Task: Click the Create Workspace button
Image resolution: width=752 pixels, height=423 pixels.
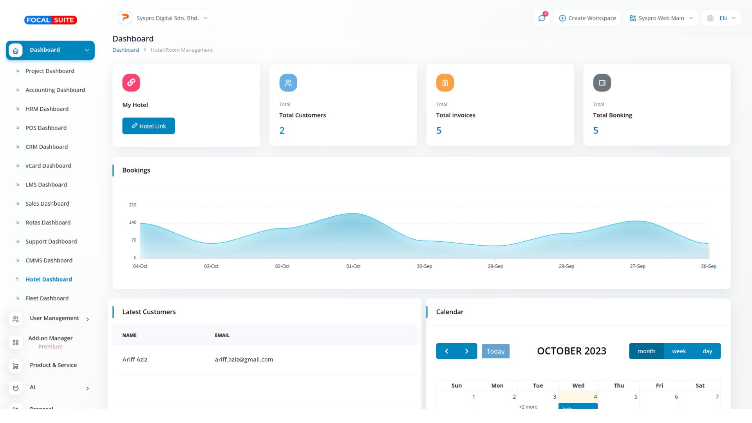Action: [587, 18]
